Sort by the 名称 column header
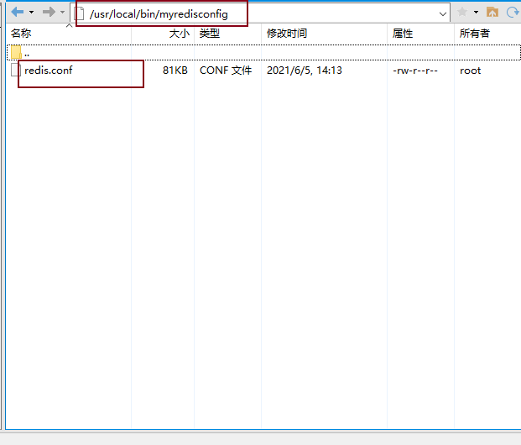Screen dimensions: 521x445 point(69,34)
